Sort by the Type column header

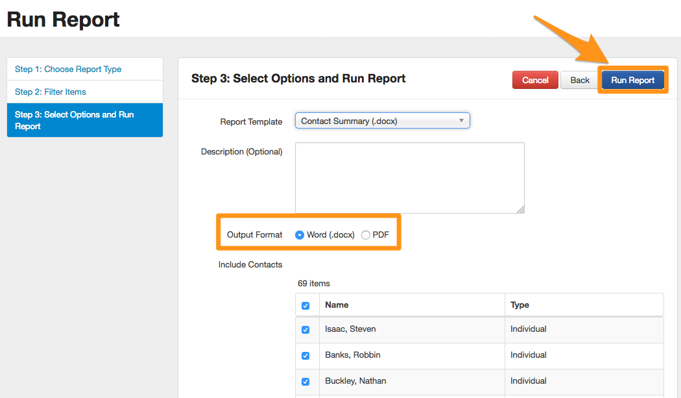pyautogui.click(x=520, y=305)
